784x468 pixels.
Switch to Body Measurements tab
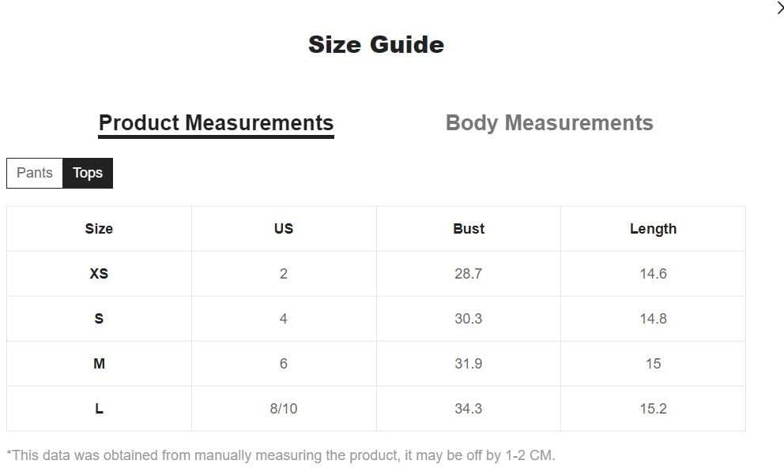(x=549, y=123)
